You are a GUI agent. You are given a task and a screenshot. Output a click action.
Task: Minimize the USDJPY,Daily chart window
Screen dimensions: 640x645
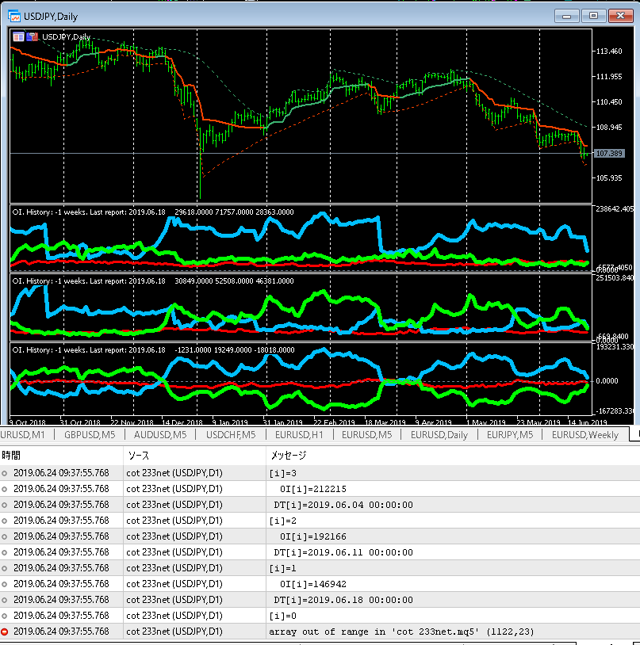click(x=566, y=15)
